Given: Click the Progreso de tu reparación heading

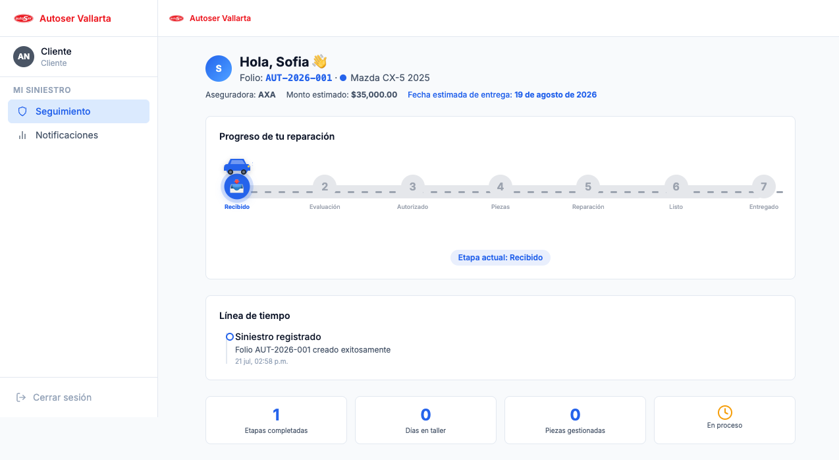Looking at the screenshot, I should click(277, 136).
